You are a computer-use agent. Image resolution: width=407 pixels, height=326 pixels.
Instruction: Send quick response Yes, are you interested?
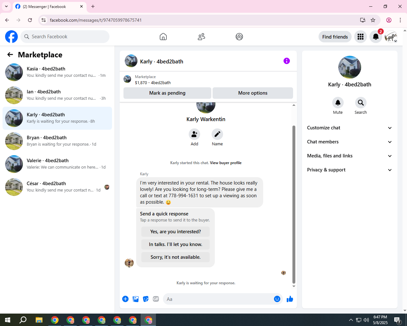point(176,232)
